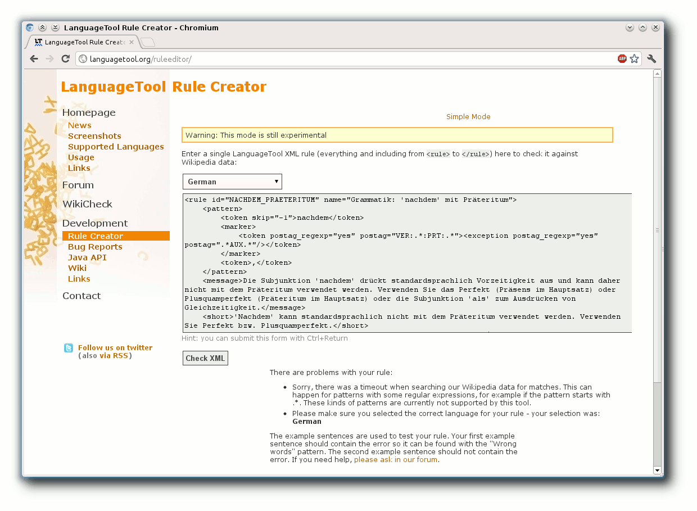Open the Forum menu item
This screenshot has height=511, width=697.
pyautogui.click(x=78, y=185)
